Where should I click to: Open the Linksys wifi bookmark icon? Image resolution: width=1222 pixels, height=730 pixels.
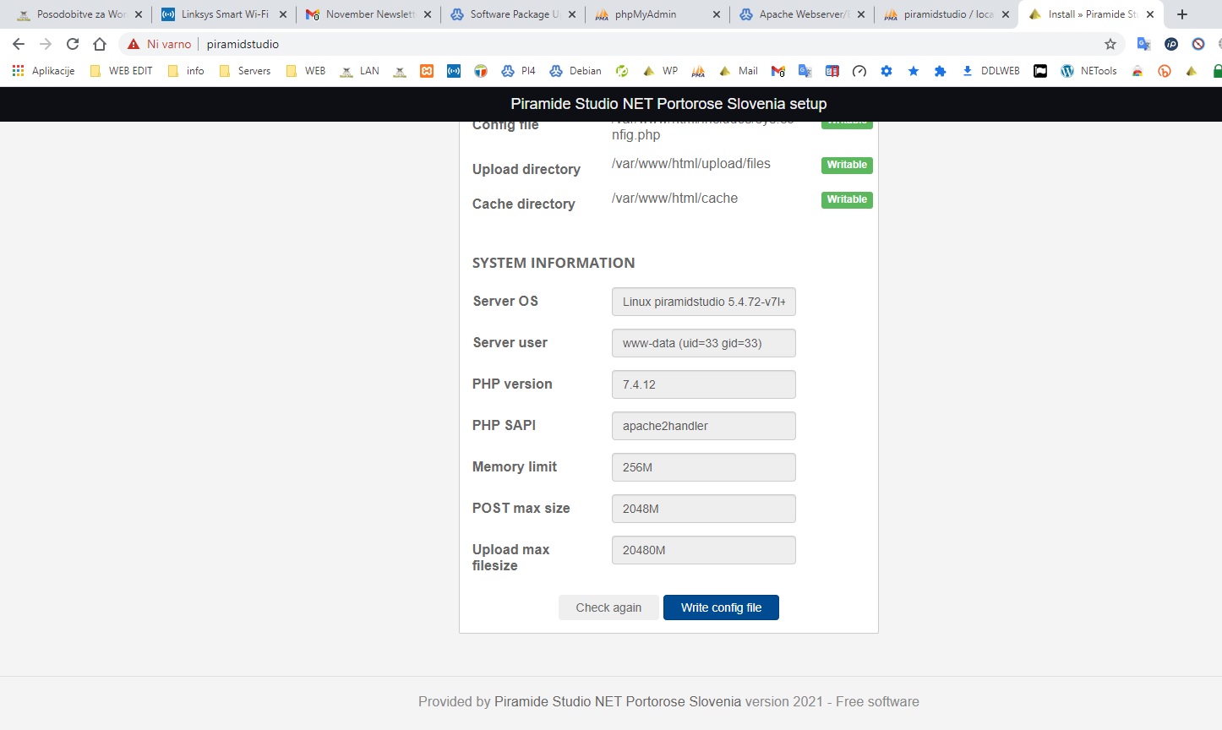[454, 71]
